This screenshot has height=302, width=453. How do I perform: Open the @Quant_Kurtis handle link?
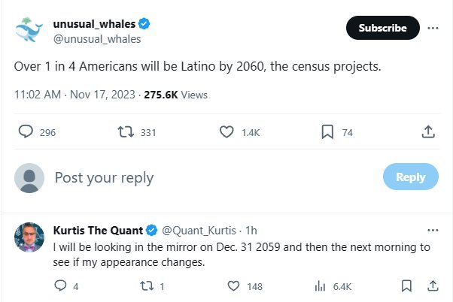pyautogui.click(x=199, y=231)
